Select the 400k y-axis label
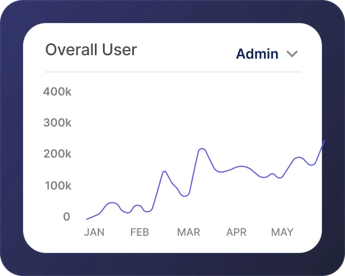345x276 pixels. [x=57, y=91]
